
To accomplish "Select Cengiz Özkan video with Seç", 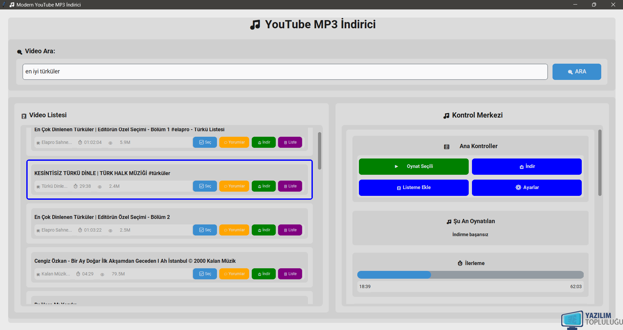I will coord(205,274).
